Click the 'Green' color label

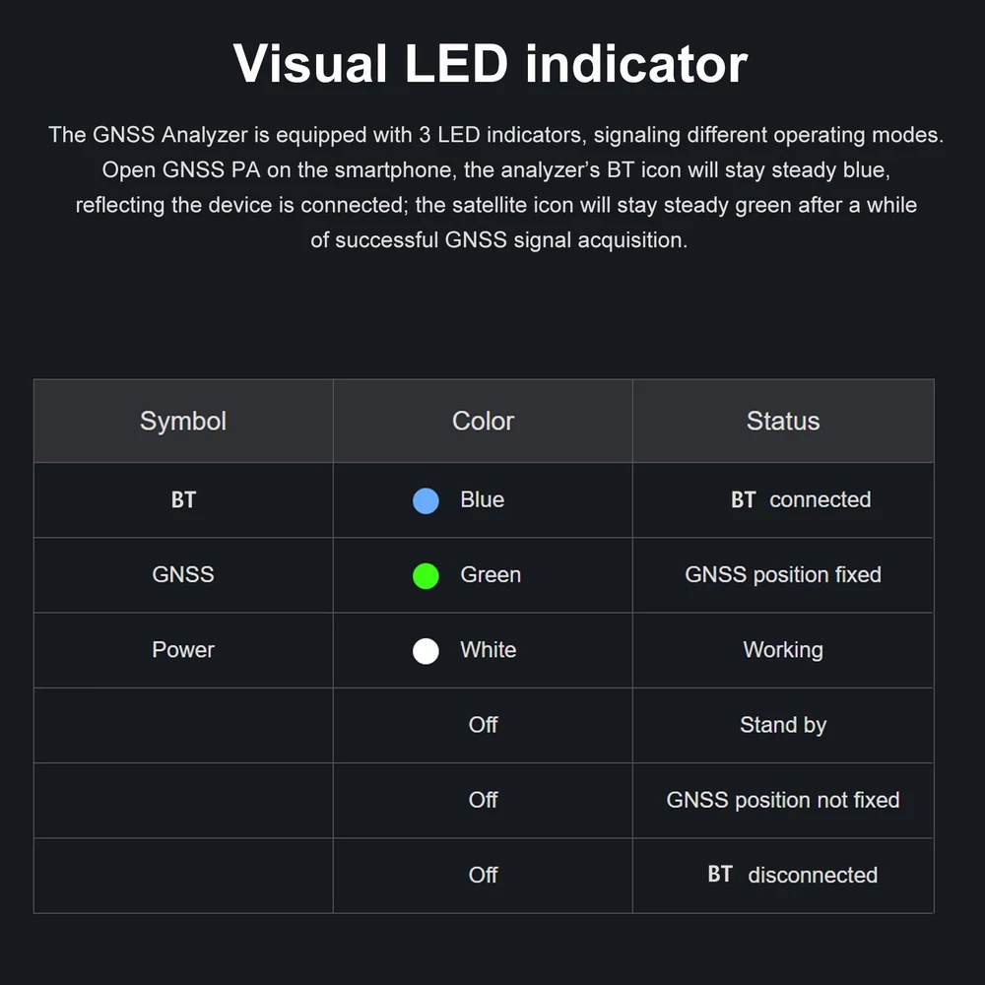pos(491,575)
